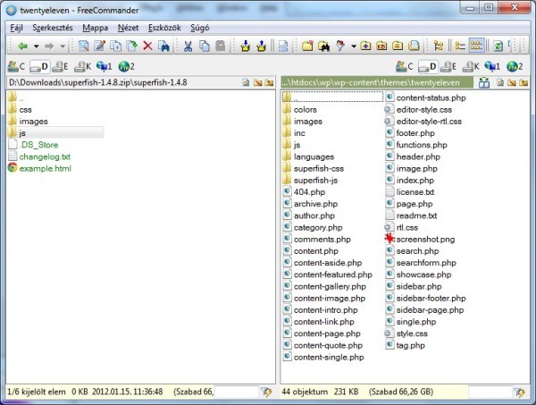Open the Eszközök menu

[x=164, y=28]
